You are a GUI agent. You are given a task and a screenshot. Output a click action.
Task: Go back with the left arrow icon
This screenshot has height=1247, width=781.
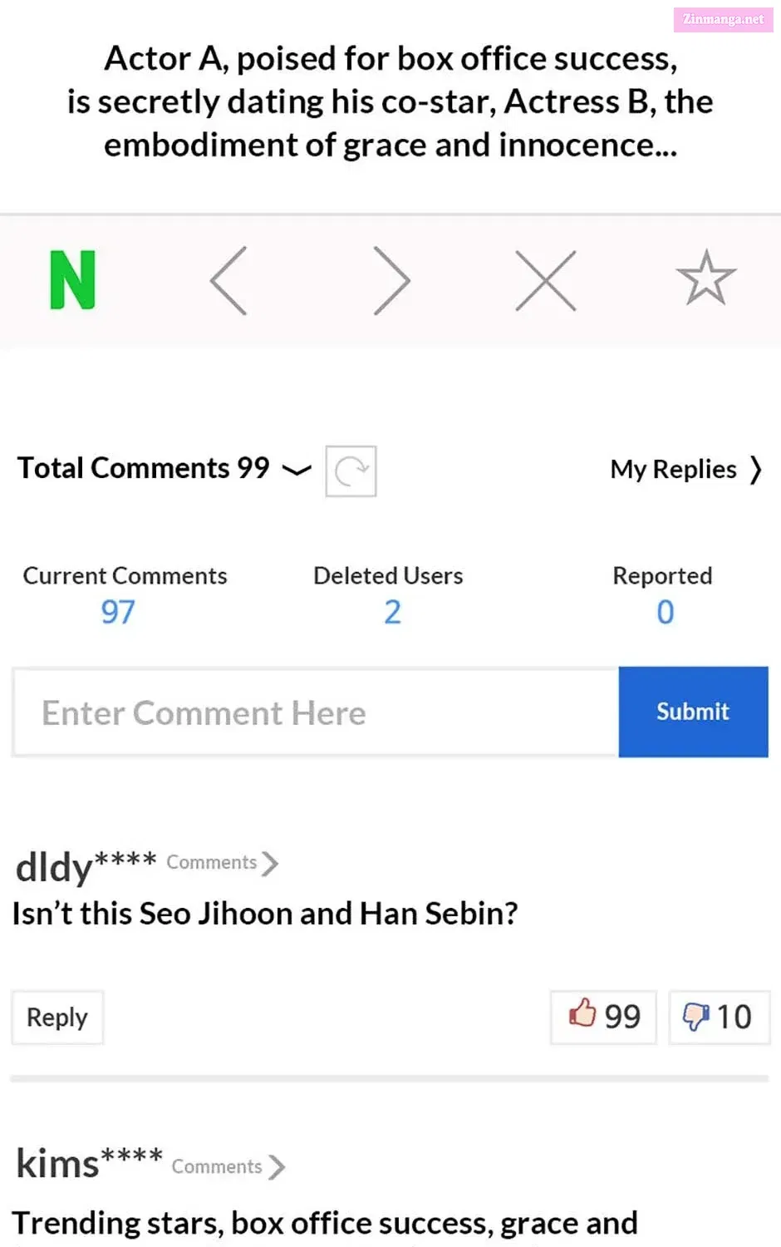click(228, 280)
